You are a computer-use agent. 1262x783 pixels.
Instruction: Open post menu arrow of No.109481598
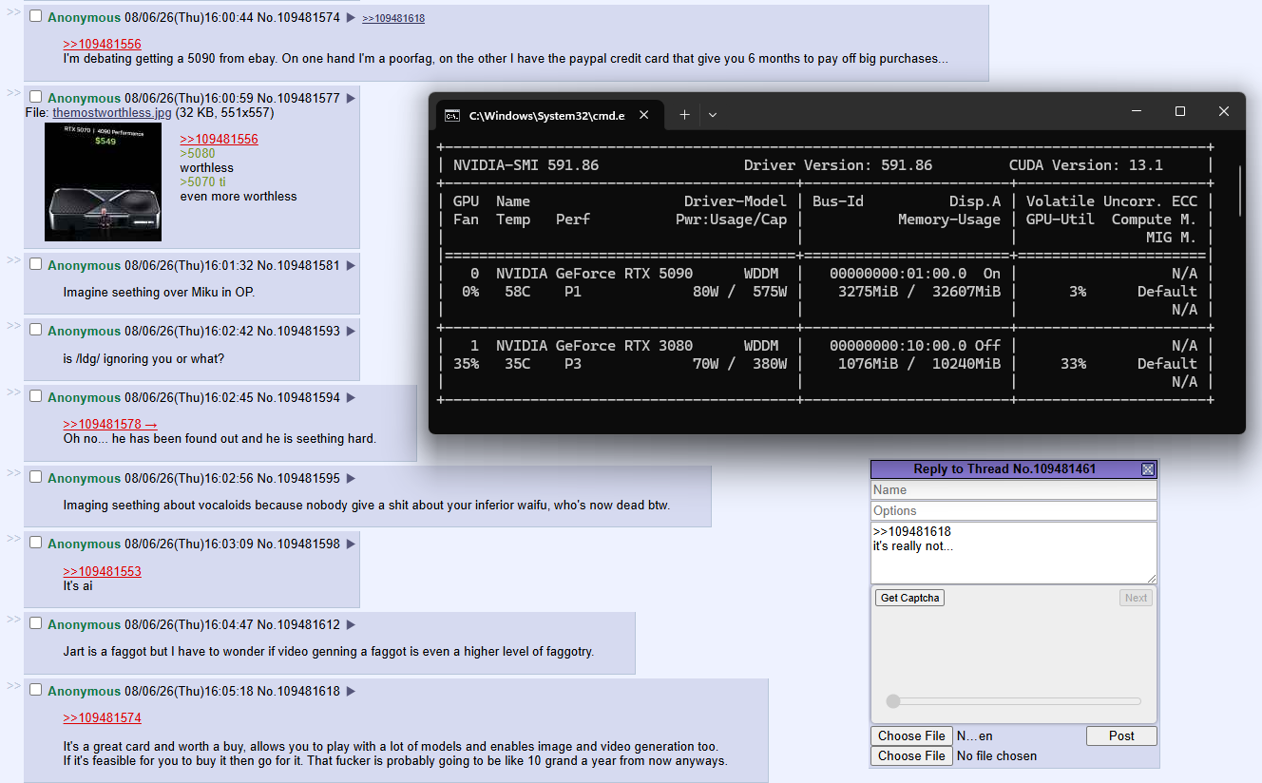coord(351,544)
